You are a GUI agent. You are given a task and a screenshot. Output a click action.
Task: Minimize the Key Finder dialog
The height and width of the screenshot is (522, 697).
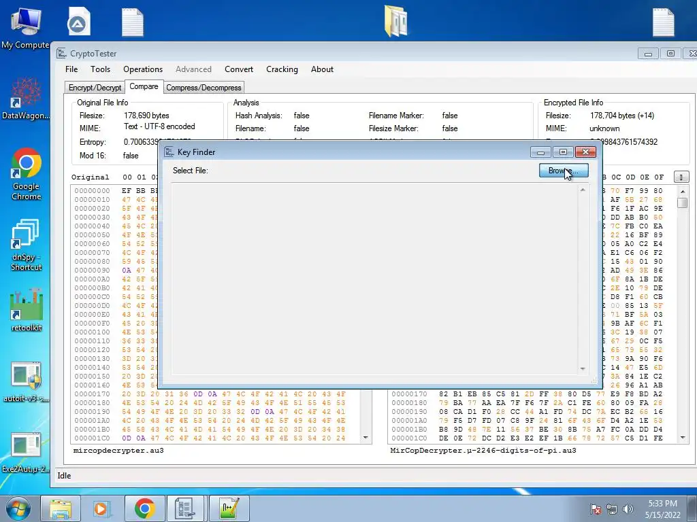[540, 152]
